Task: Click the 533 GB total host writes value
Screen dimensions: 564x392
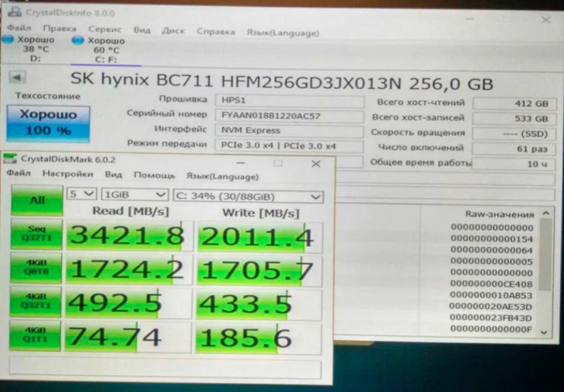Action: [x=514, y=118]
